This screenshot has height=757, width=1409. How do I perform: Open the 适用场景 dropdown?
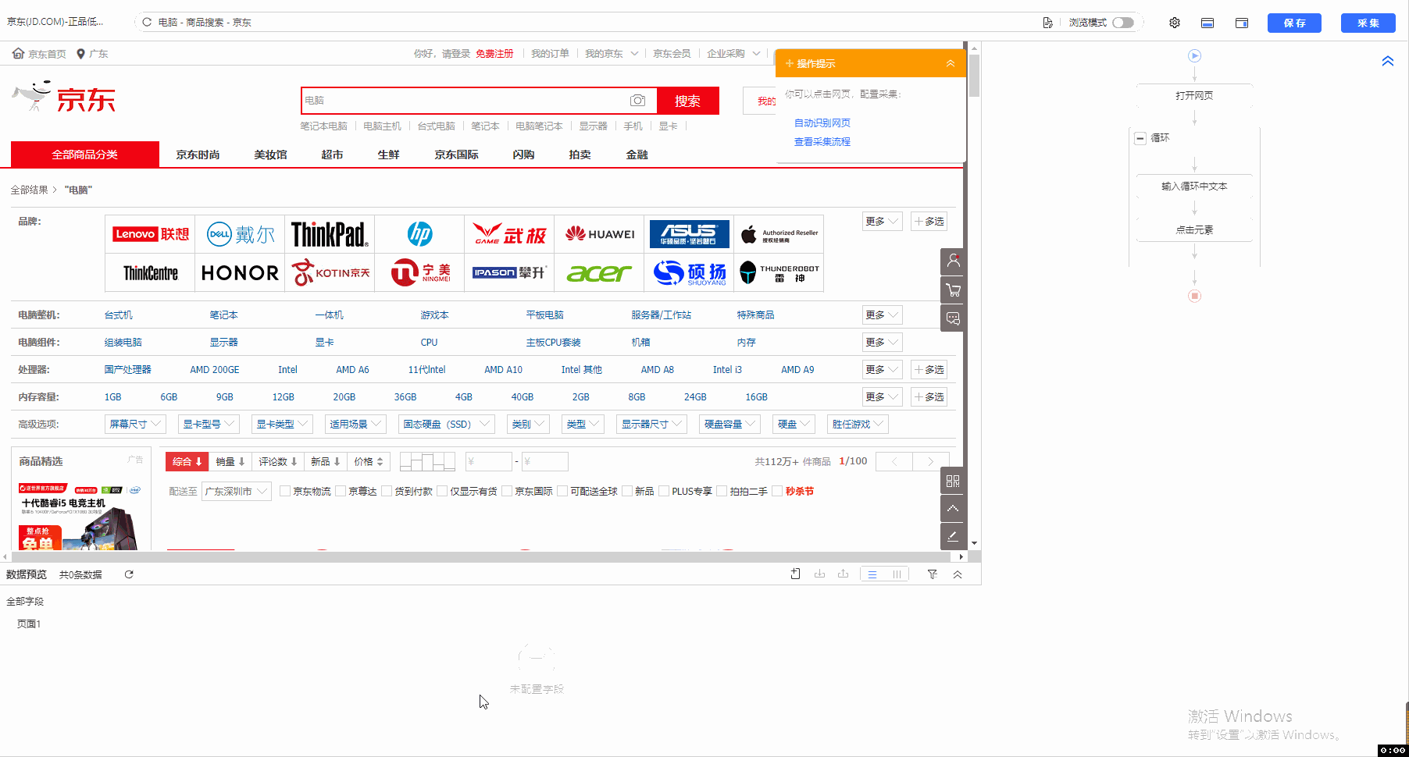355,425
